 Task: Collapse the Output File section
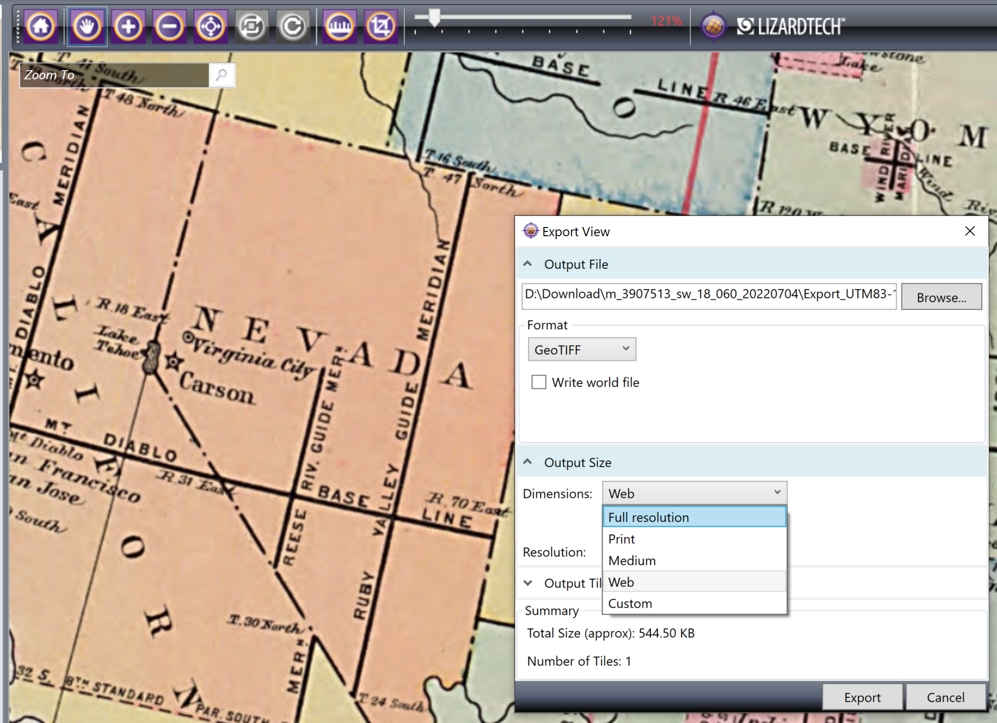pos(528,264)
